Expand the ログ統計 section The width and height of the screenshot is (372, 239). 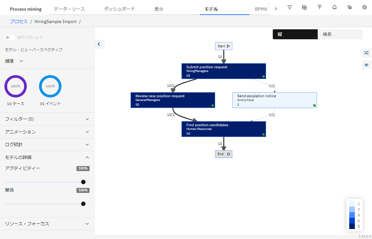47,145
